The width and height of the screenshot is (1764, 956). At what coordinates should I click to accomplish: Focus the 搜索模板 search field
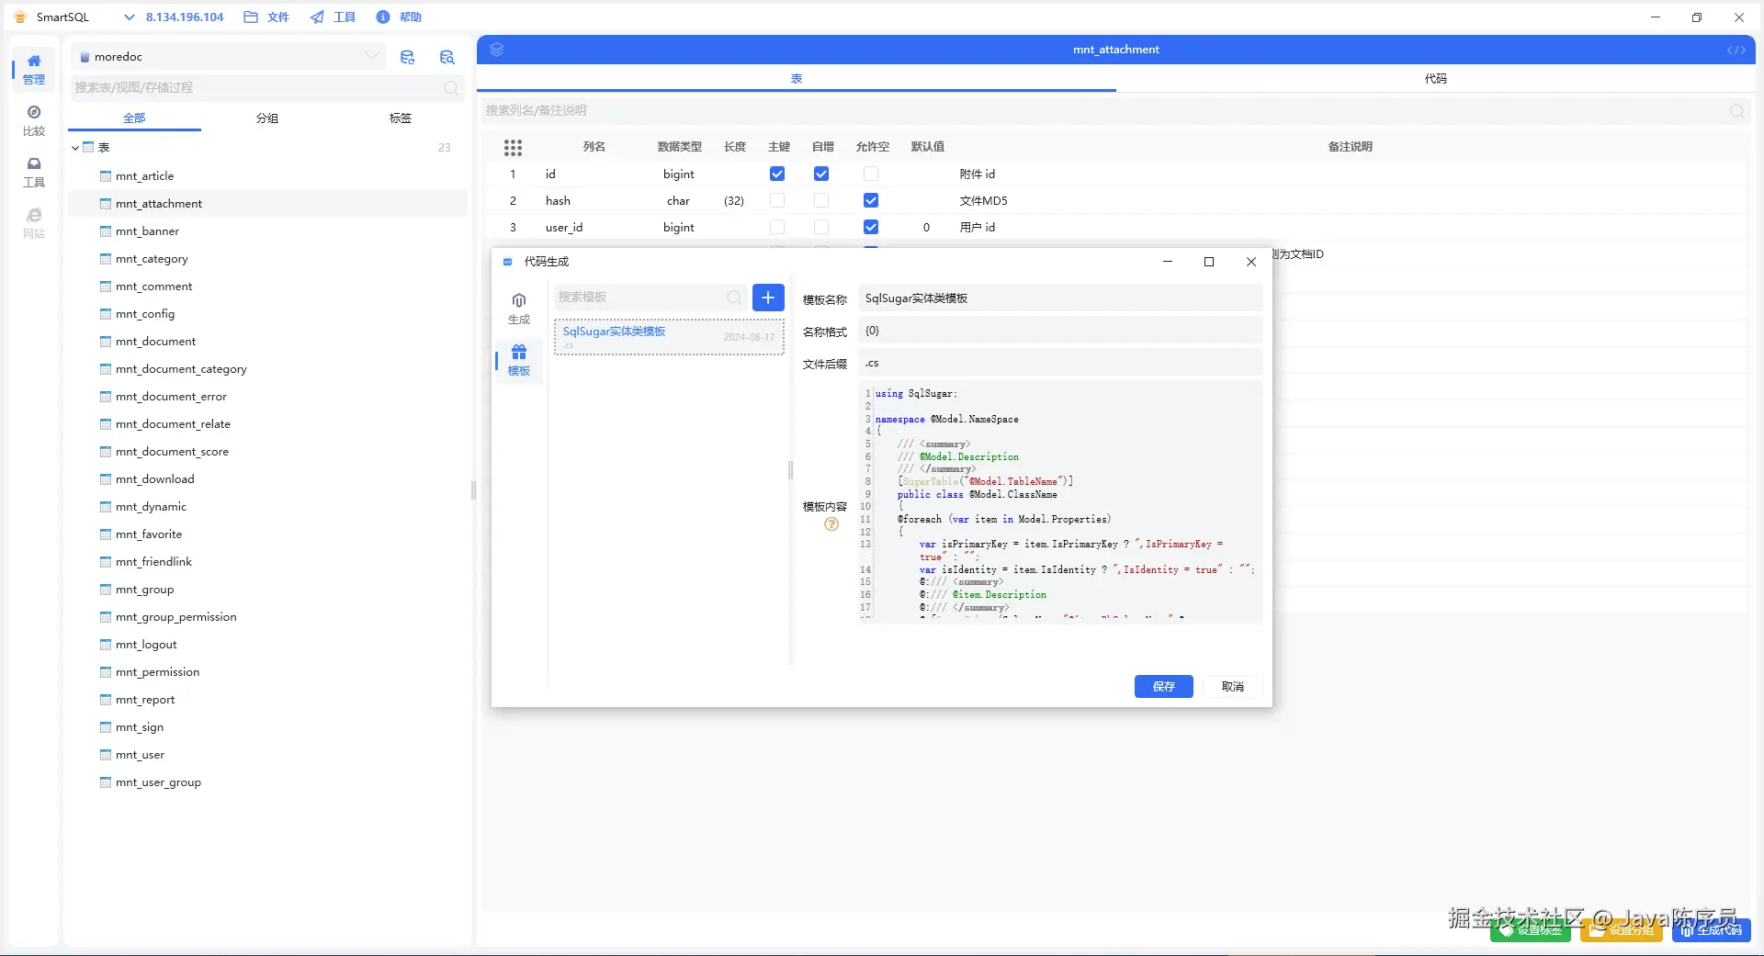(x=650, y=298)
